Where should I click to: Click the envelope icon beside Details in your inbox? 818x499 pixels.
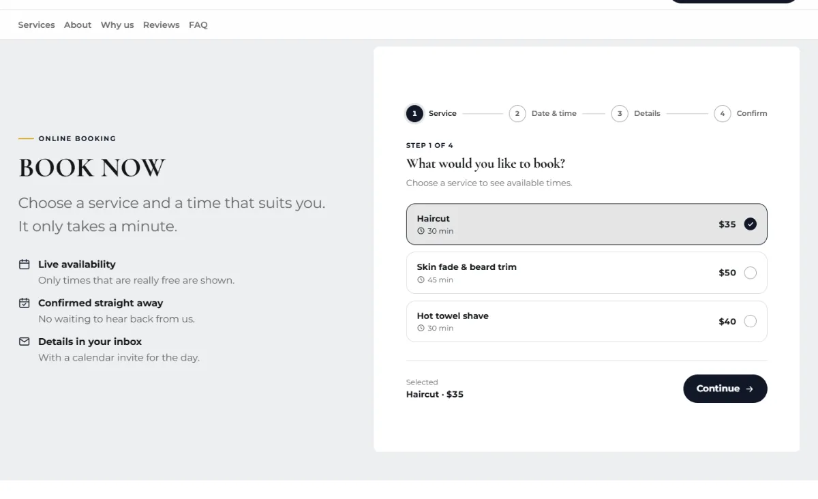24,342
